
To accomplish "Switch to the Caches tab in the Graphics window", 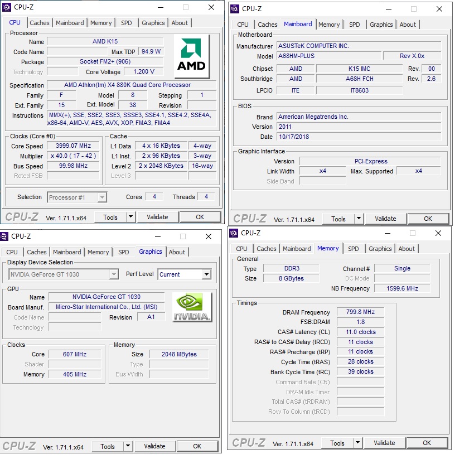I will coord(37,252).
